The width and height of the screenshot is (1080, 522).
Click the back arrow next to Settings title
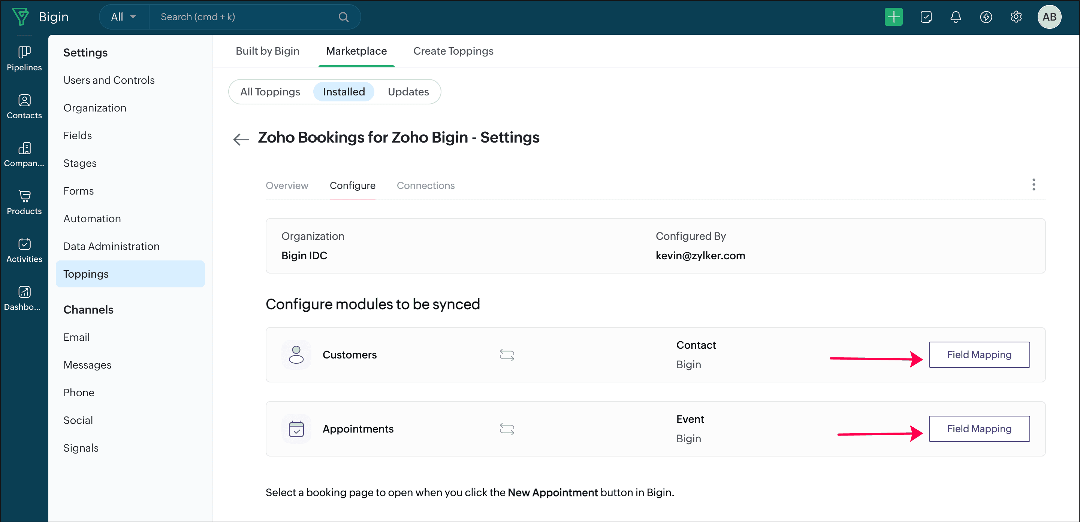241,138
